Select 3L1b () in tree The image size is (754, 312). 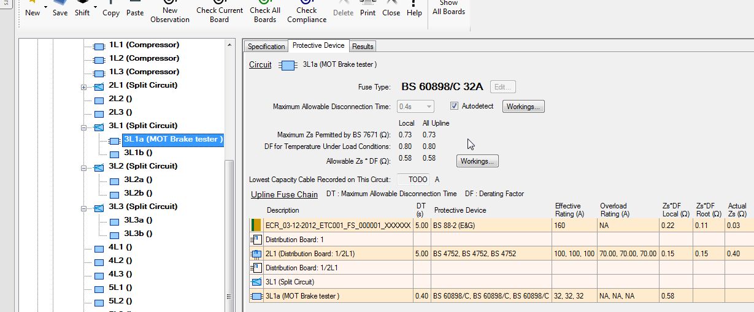138,153
